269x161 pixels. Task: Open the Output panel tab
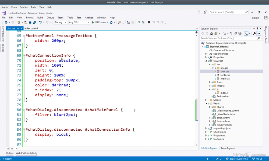click(x=10, y=153)
